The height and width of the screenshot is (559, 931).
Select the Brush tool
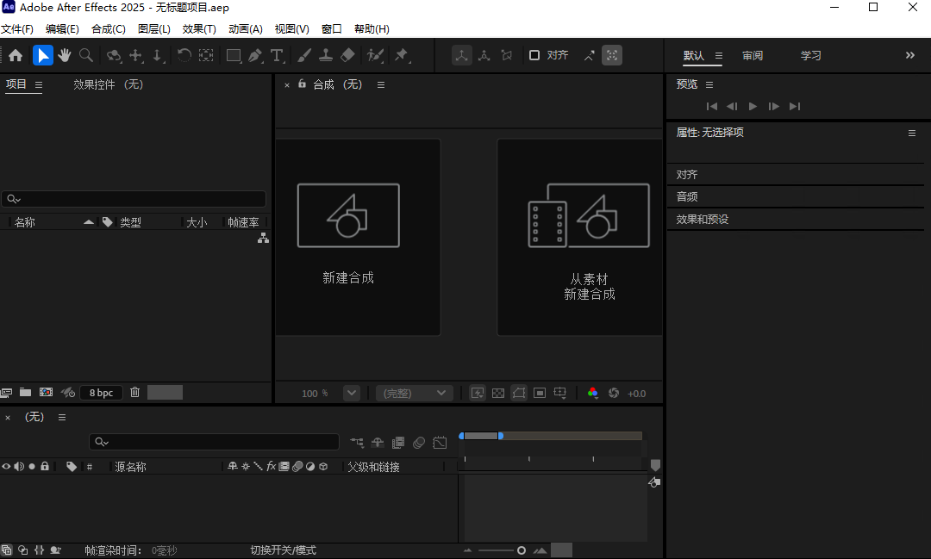coord(304,55)
